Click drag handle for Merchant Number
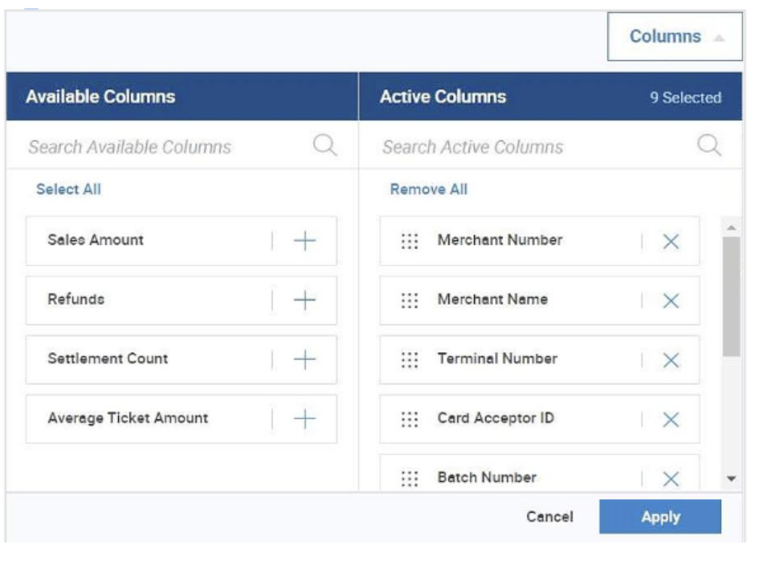761x565 pixels. tap(409, 241)
